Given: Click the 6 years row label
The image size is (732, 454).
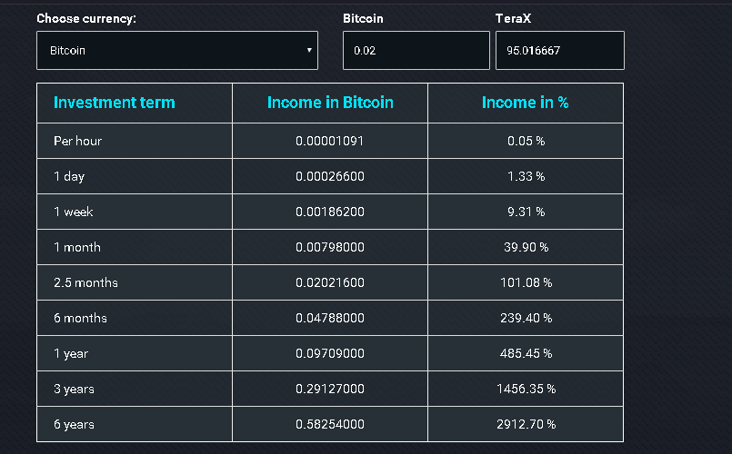Looking at the screenshot, I should [74, 425].
